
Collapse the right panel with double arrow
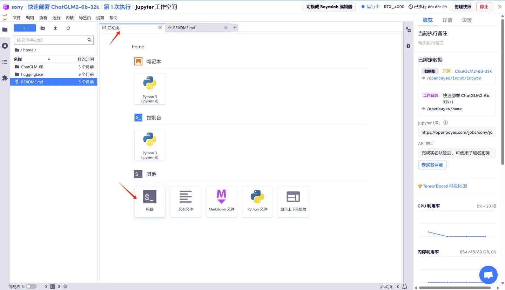pos(499,7)
